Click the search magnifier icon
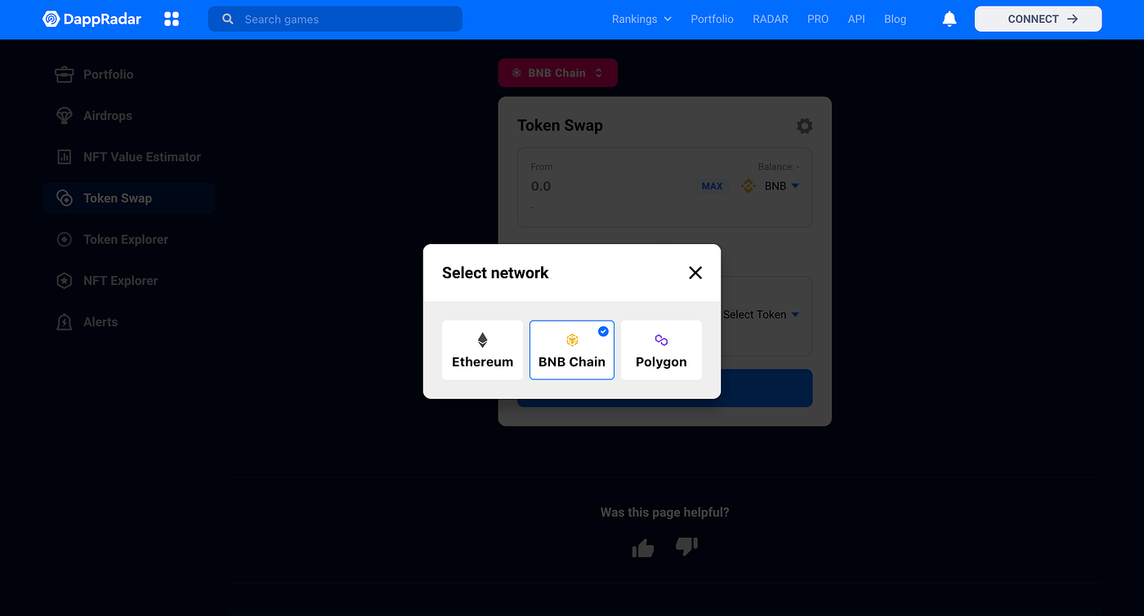Image resolution: width=1144 pixels, height=616 pixels. point(228,19)
